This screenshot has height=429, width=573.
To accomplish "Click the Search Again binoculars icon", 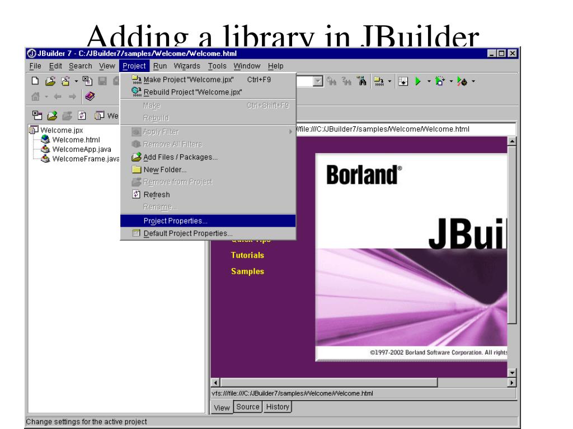I will (331, 81).
